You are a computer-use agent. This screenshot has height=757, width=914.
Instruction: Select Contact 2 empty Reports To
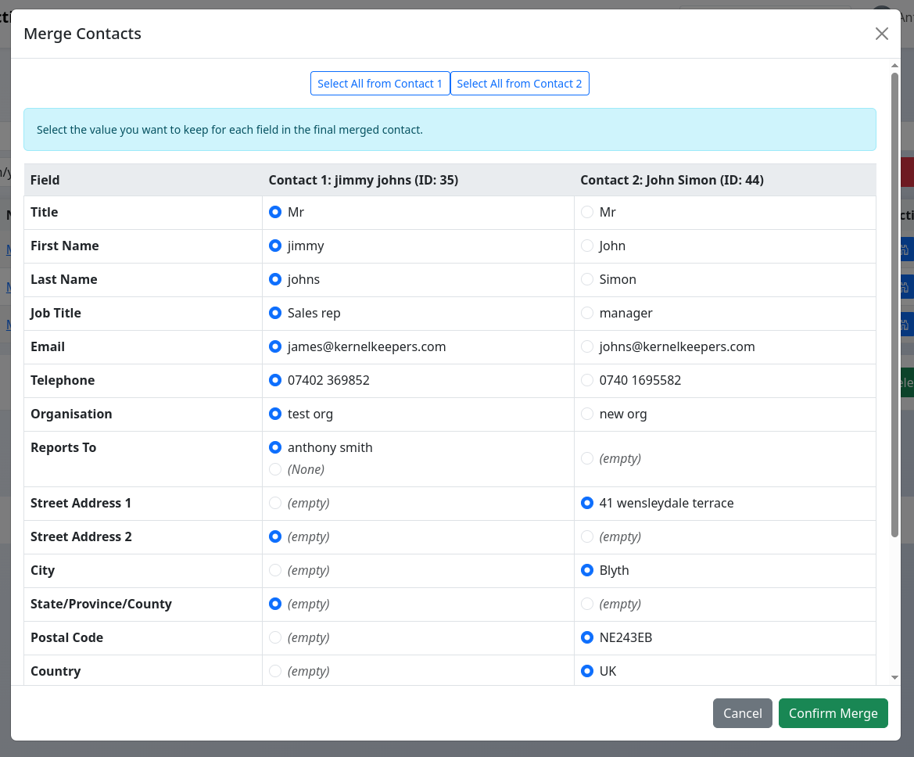tap(587, 458)
